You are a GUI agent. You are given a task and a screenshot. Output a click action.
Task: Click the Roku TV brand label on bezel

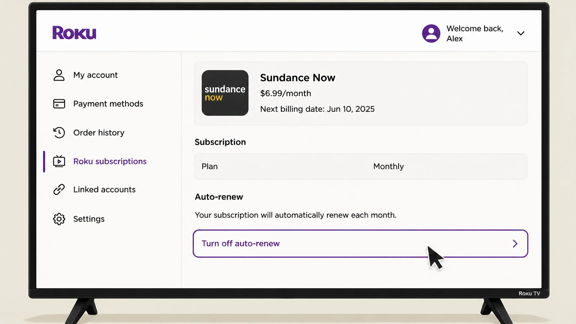point(529,294)
